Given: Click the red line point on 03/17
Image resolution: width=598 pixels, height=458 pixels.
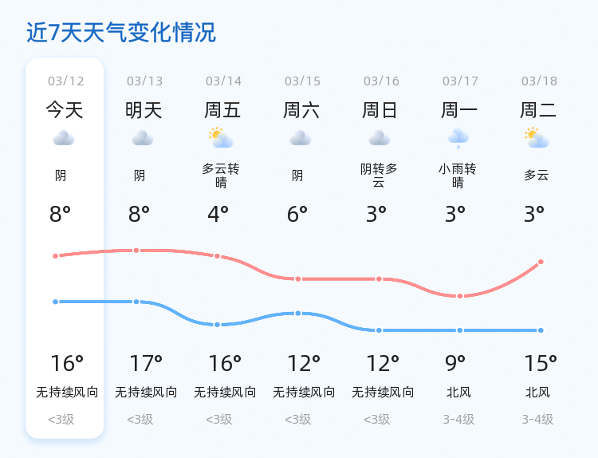Looking at the screenshot, I should tap(459, 296).
